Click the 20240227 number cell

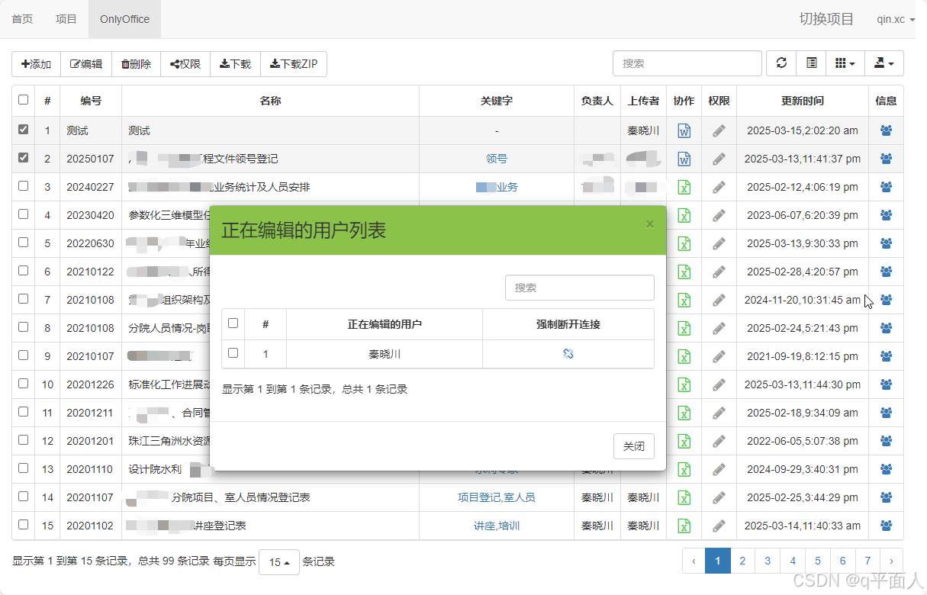point(90,187)
